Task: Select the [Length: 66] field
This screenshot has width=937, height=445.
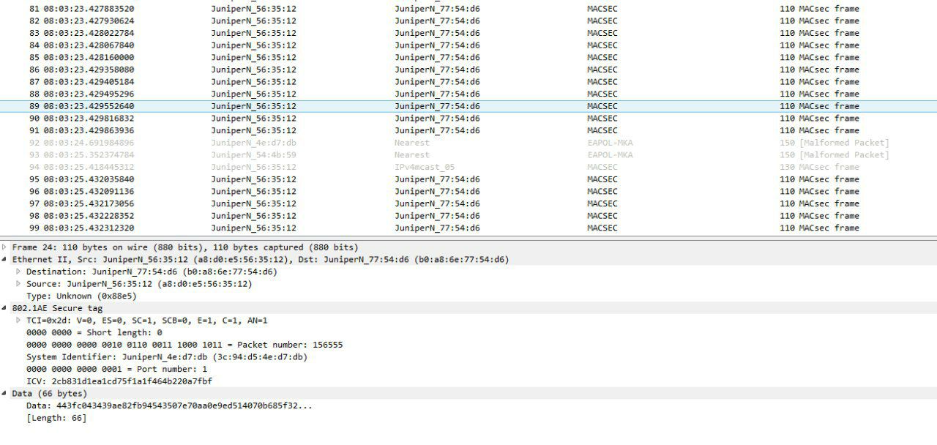Action: click(x=56, y=418)
